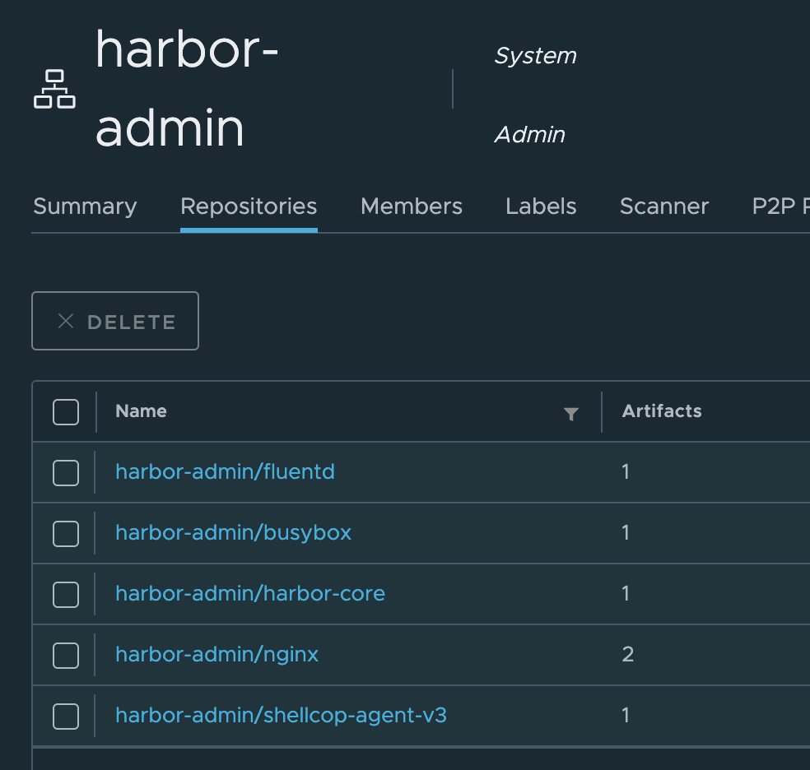Screen dimensions: 810x770
Task: Open harbor-admin/harbor-core repository link
Action: click(250, 593)
